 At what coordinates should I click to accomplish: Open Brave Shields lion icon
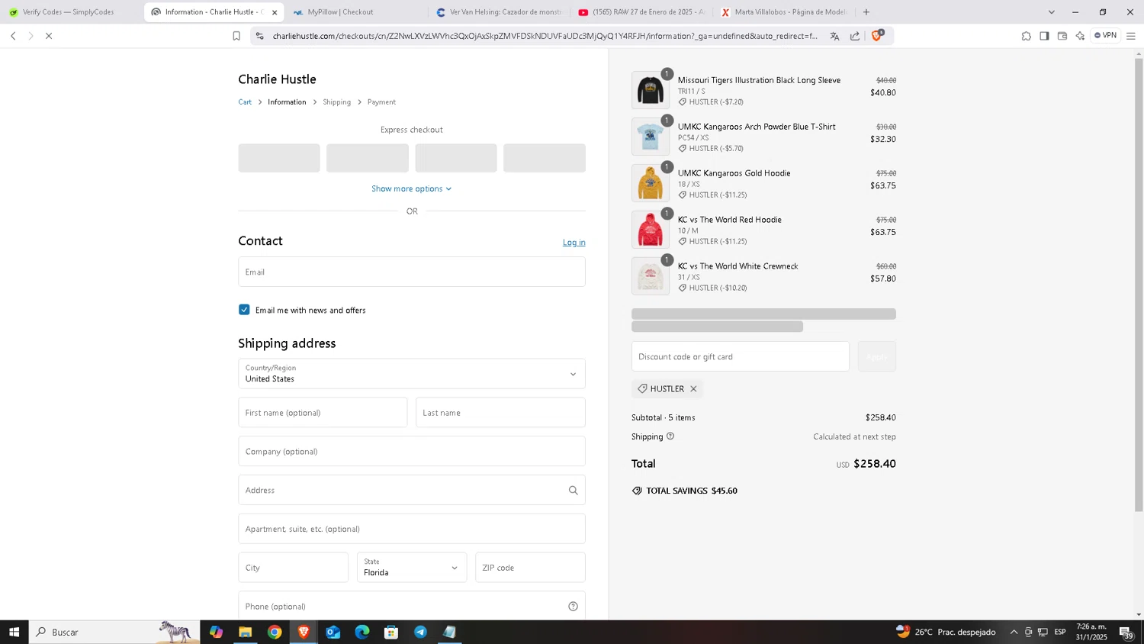pos(877,35)
